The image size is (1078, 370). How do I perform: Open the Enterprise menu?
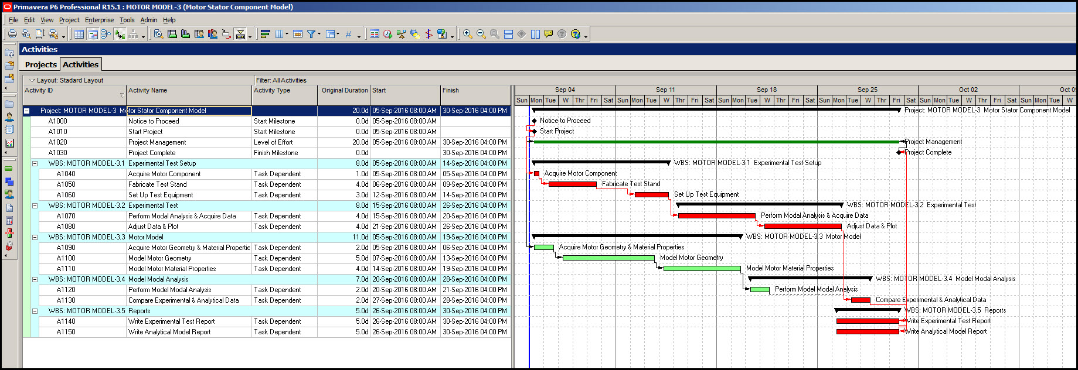tap(100, 20)
